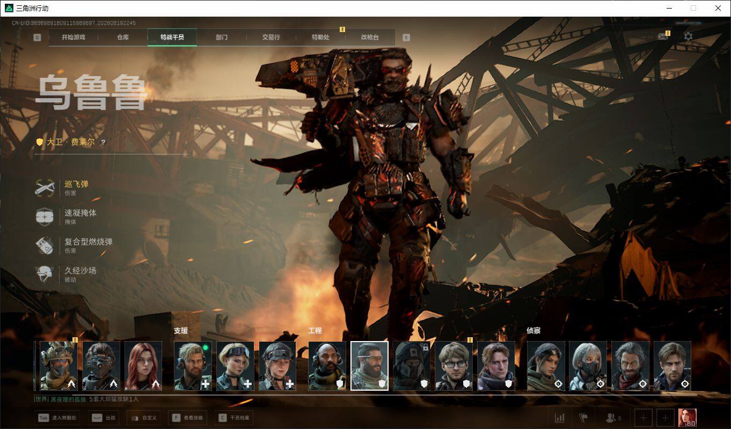Click the second add-teammate plus slot
731x429 pixels.
666,418
